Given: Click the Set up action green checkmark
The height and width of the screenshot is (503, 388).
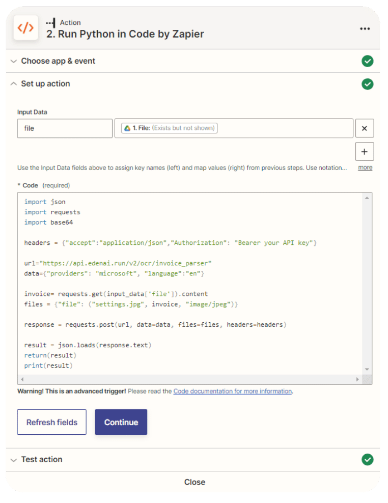Looking at the screenshot, I should tap(367, 84).
